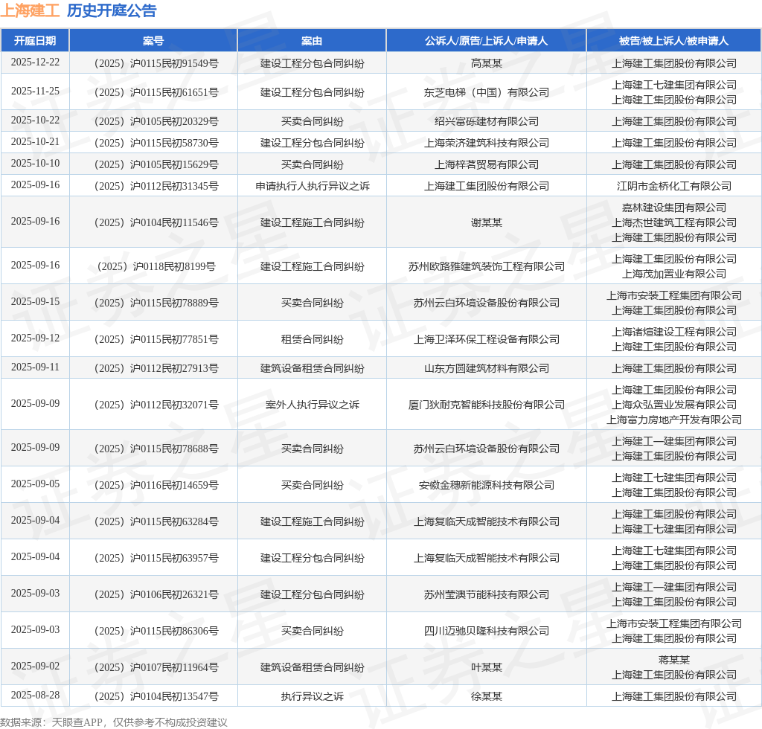Click case number 沪0118民初8199号
Viewport: 762px width, 729px height.
click(156, 266)
